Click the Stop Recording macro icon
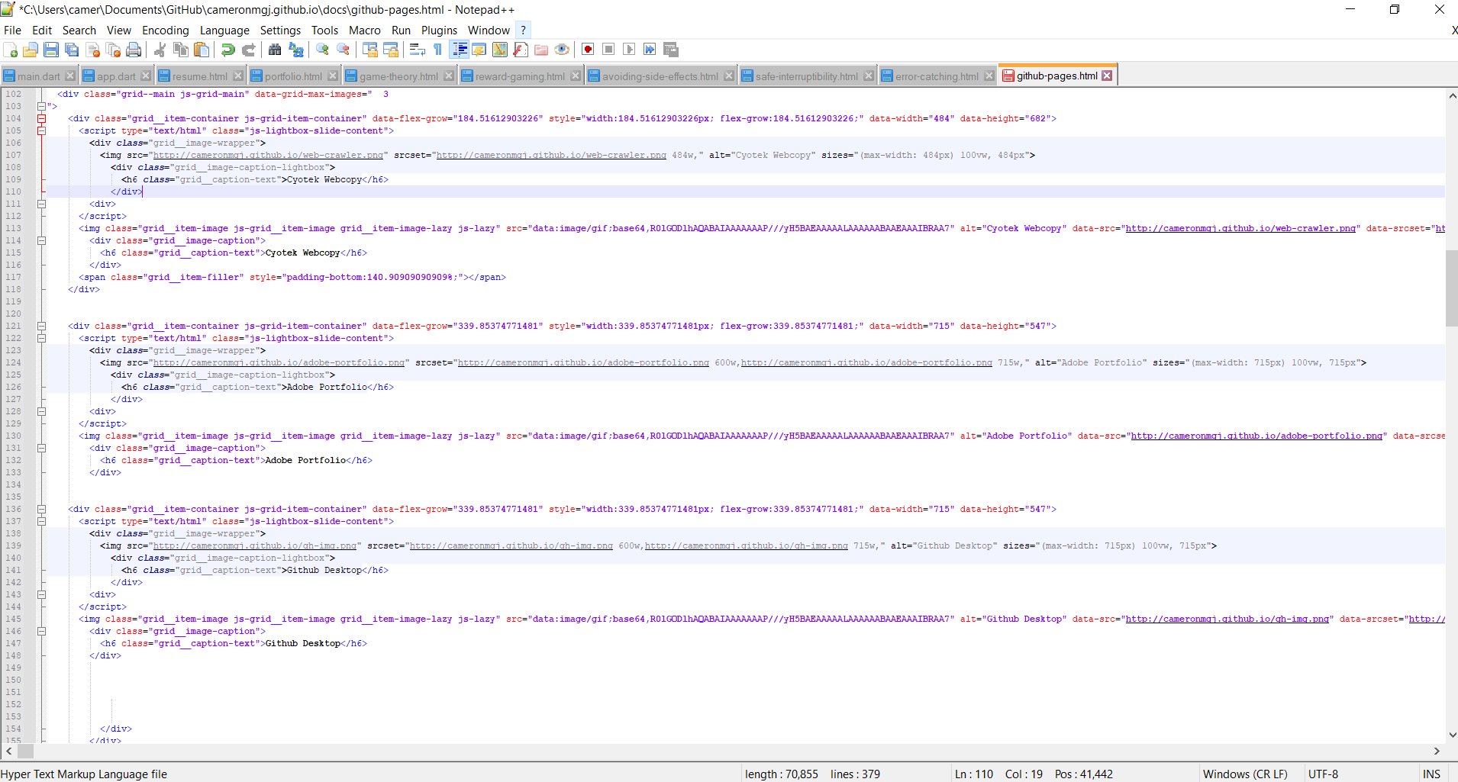The width and height of the screenshot is (1458, 782). coord(608,50)
